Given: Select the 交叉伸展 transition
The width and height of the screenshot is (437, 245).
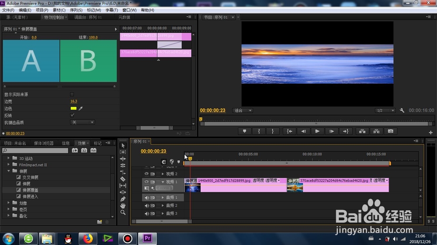Looking at the screenshot, I should (x=31, y=177).
